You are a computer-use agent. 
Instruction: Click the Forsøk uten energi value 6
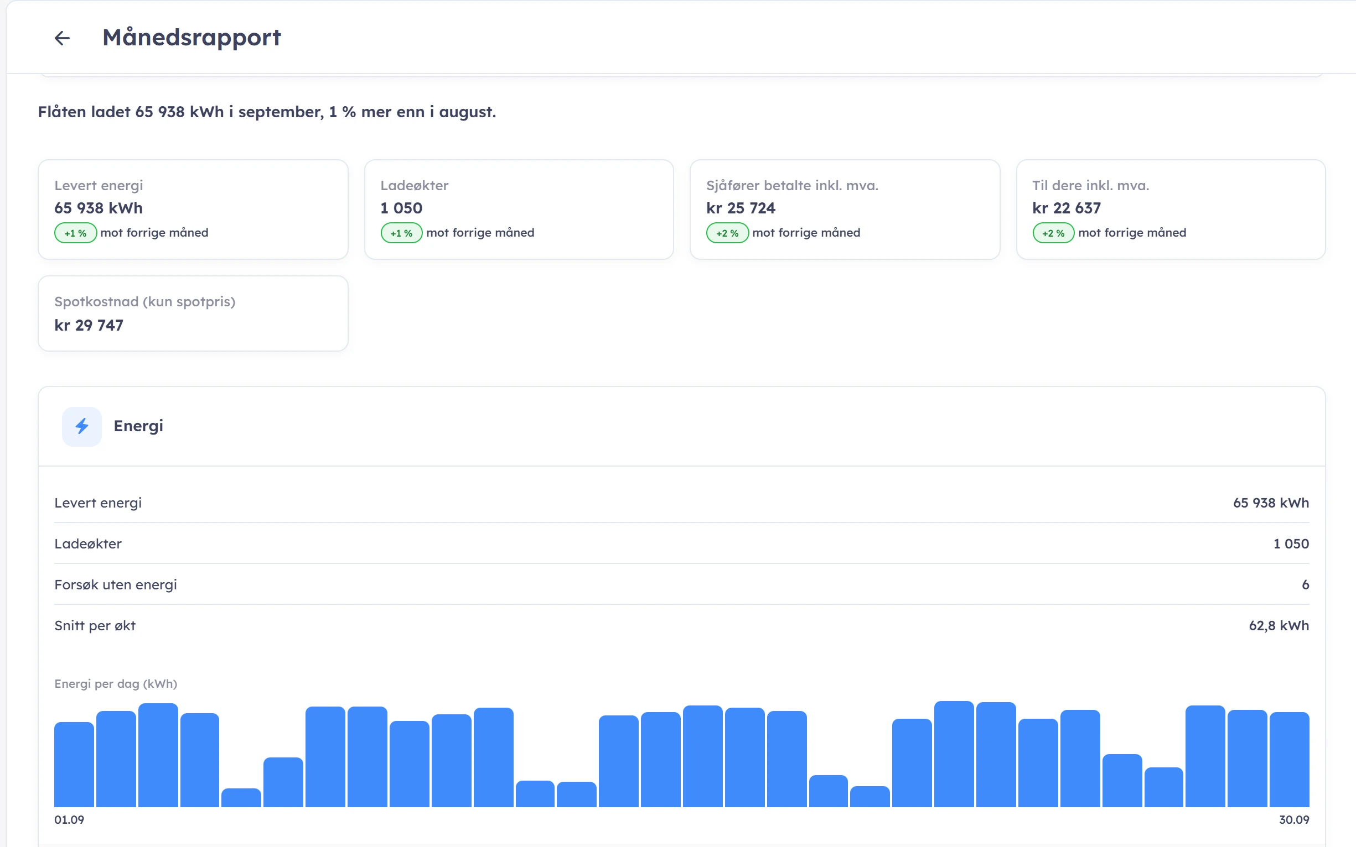pyautogui.click(x=1305, y=585)
